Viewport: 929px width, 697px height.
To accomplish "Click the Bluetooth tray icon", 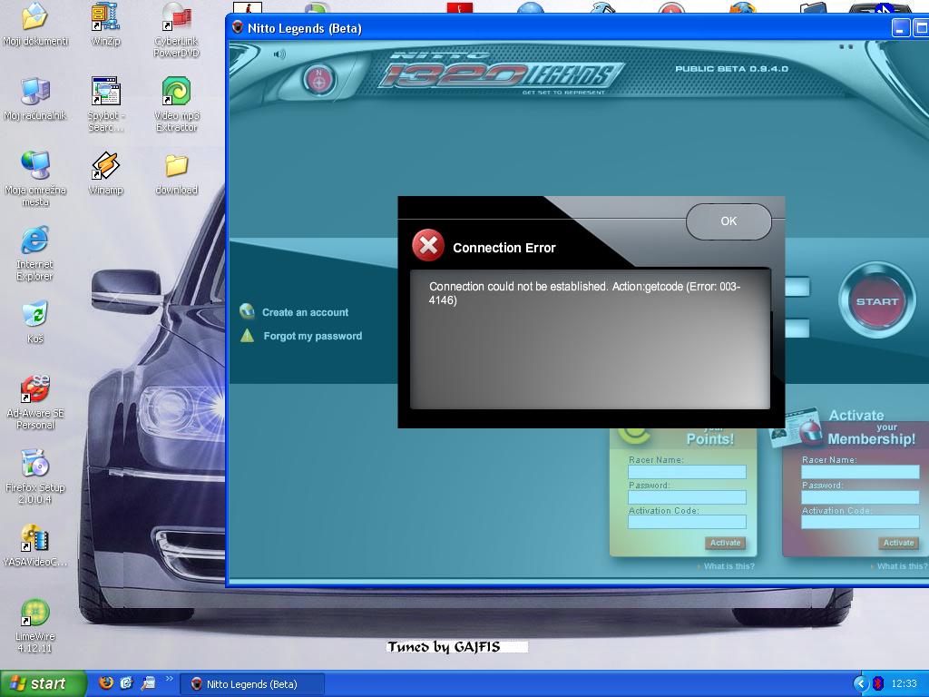I will [878, 683].
